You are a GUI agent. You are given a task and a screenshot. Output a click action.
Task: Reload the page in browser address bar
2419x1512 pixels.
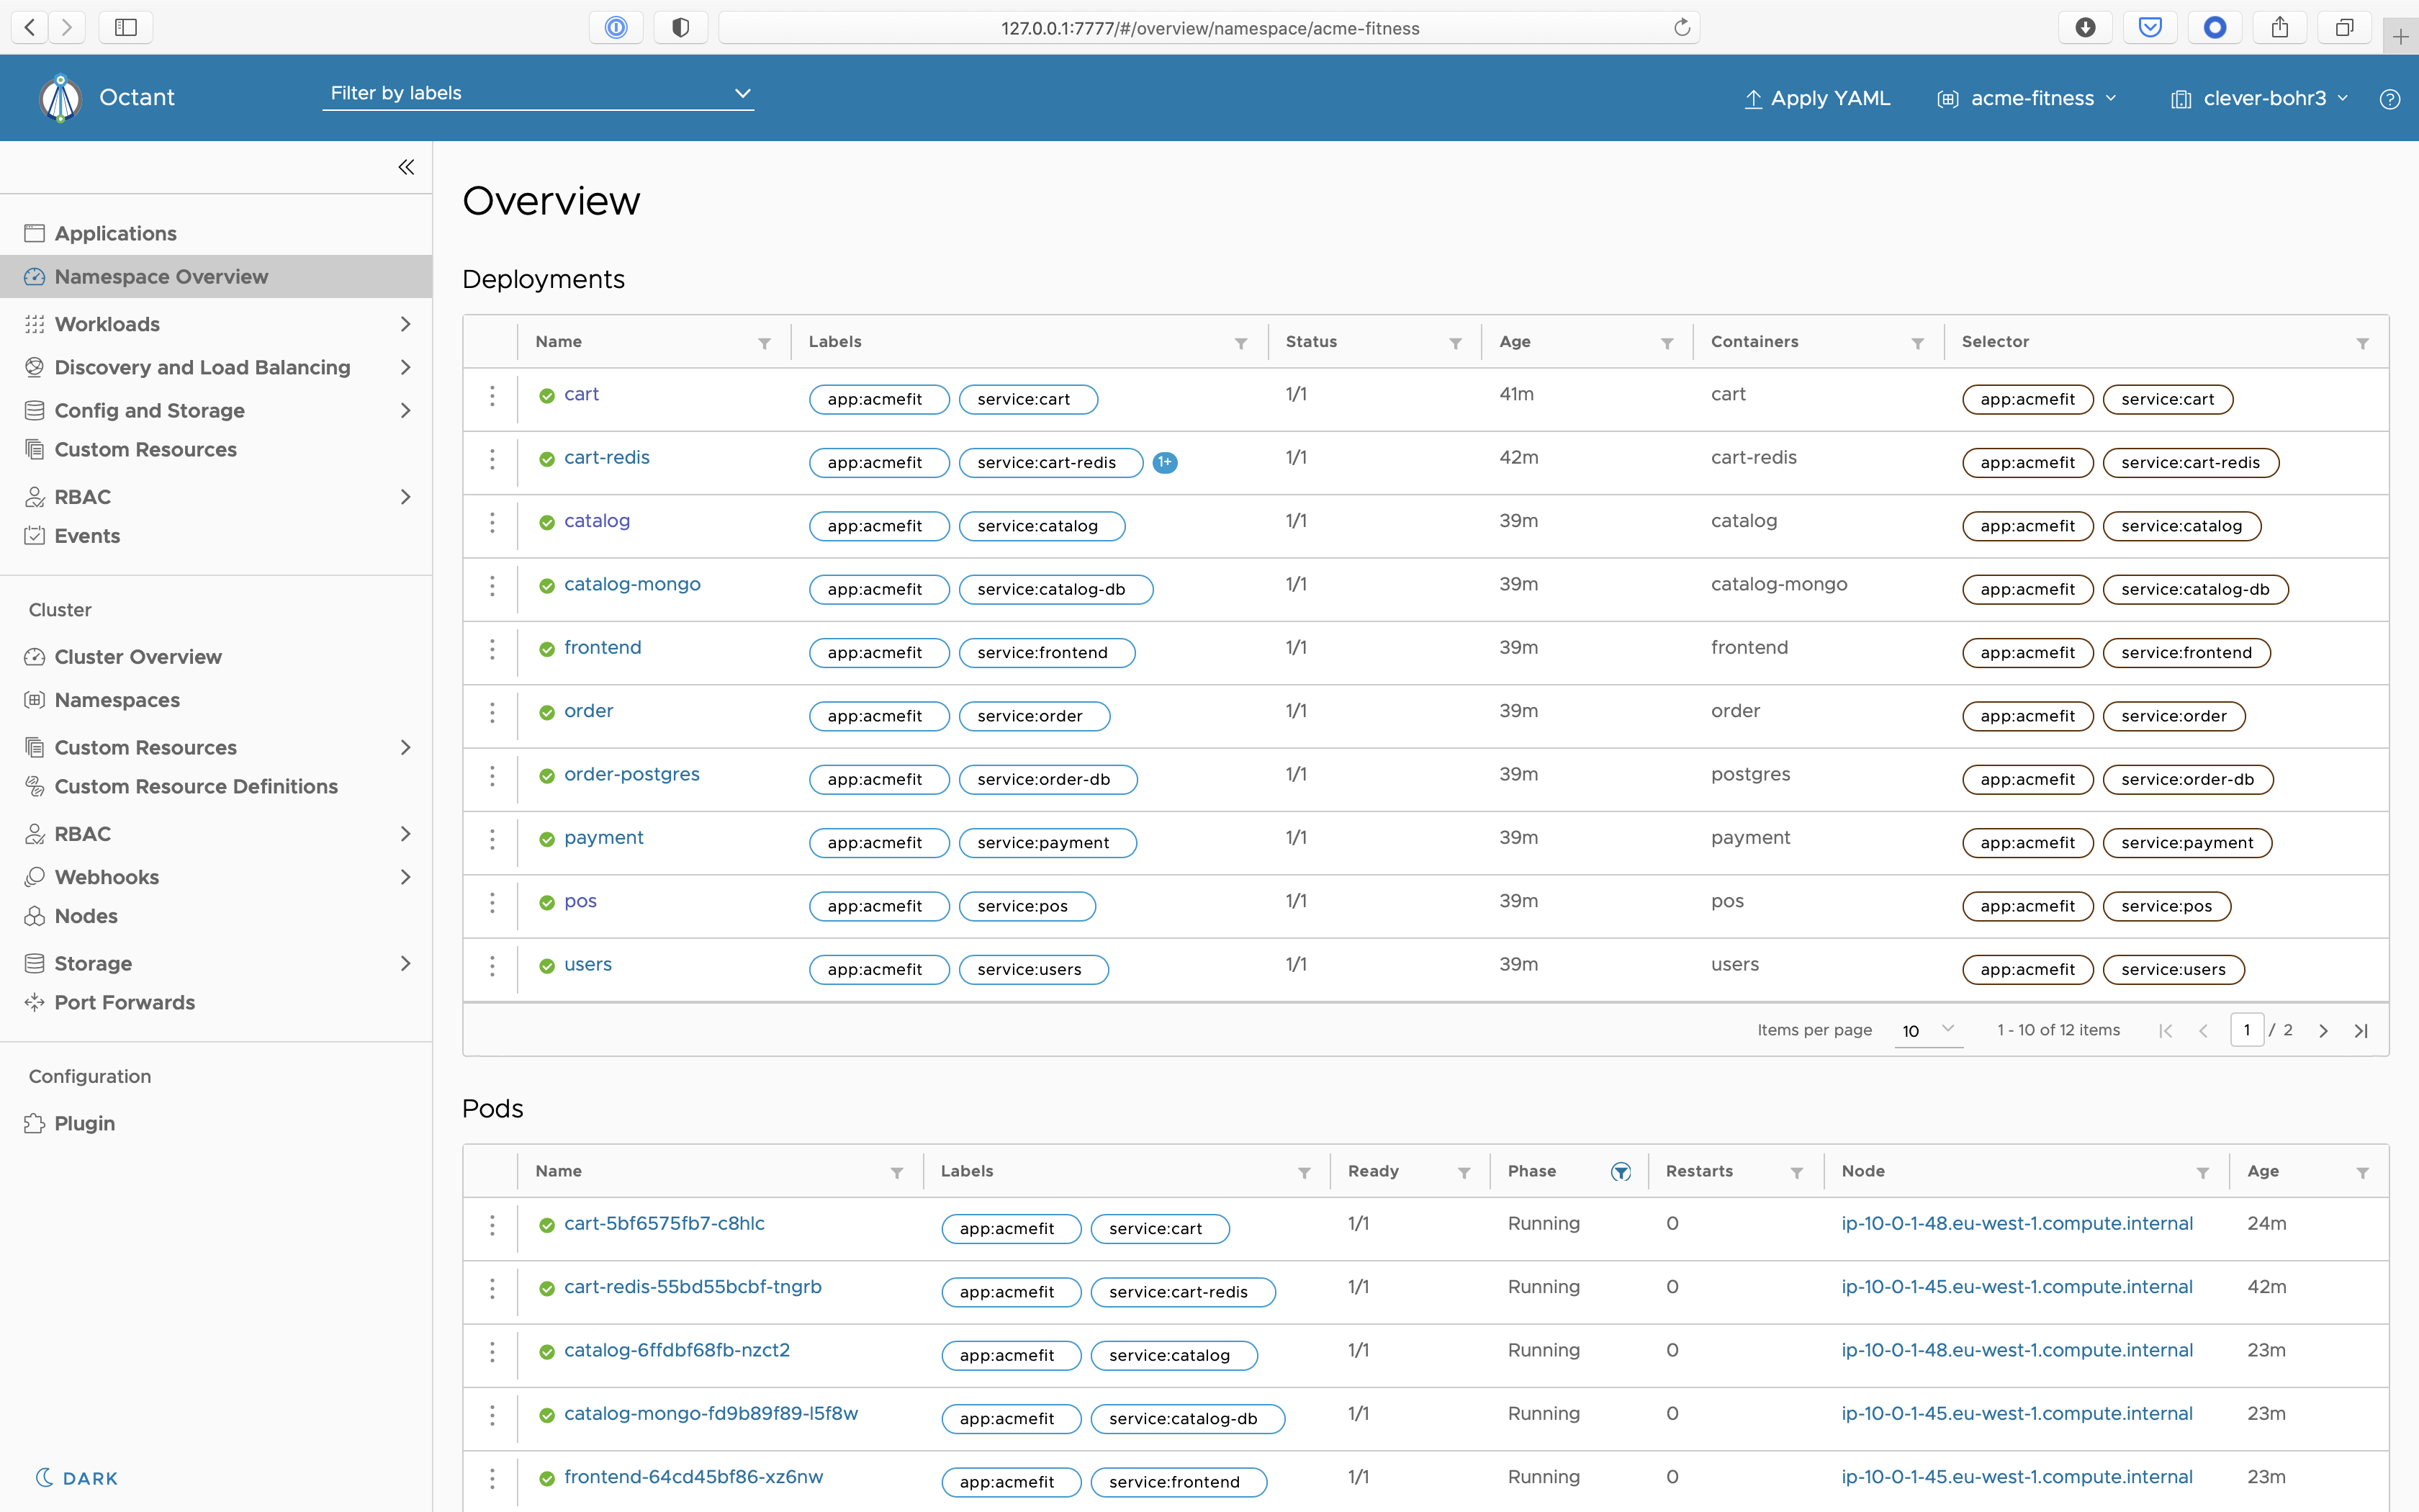pos(1681,27)
